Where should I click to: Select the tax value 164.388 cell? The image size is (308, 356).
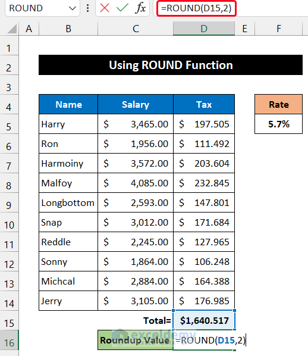click(204, 281)
